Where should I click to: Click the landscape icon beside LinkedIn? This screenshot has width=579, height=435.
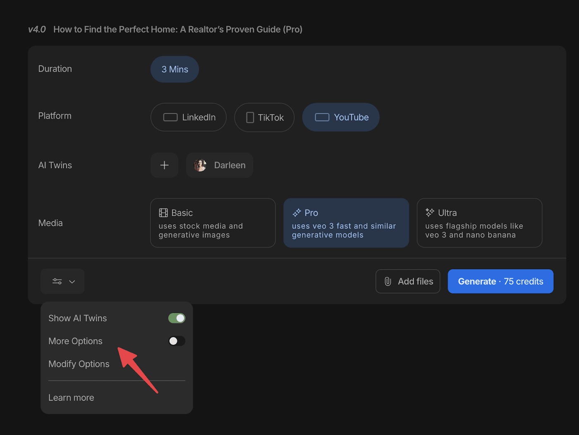click(170, 117)
